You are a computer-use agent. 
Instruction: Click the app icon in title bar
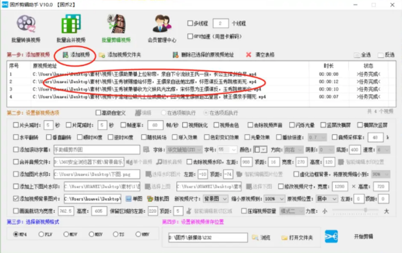[5, 5]
